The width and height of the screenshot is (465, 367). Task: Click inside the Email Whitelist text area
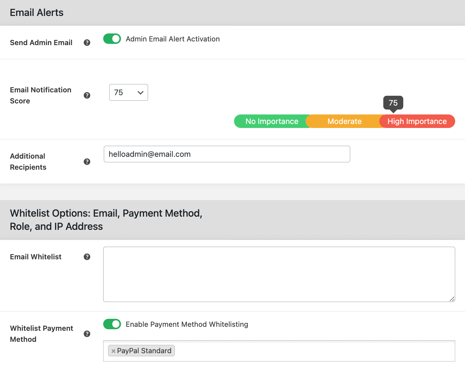279,274
